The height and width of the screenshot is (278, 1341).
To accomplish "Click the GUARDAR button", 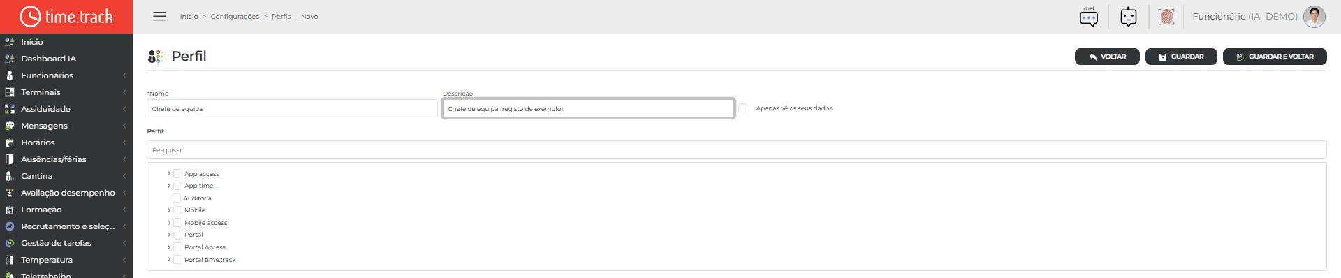I will tap(1181, 57).
